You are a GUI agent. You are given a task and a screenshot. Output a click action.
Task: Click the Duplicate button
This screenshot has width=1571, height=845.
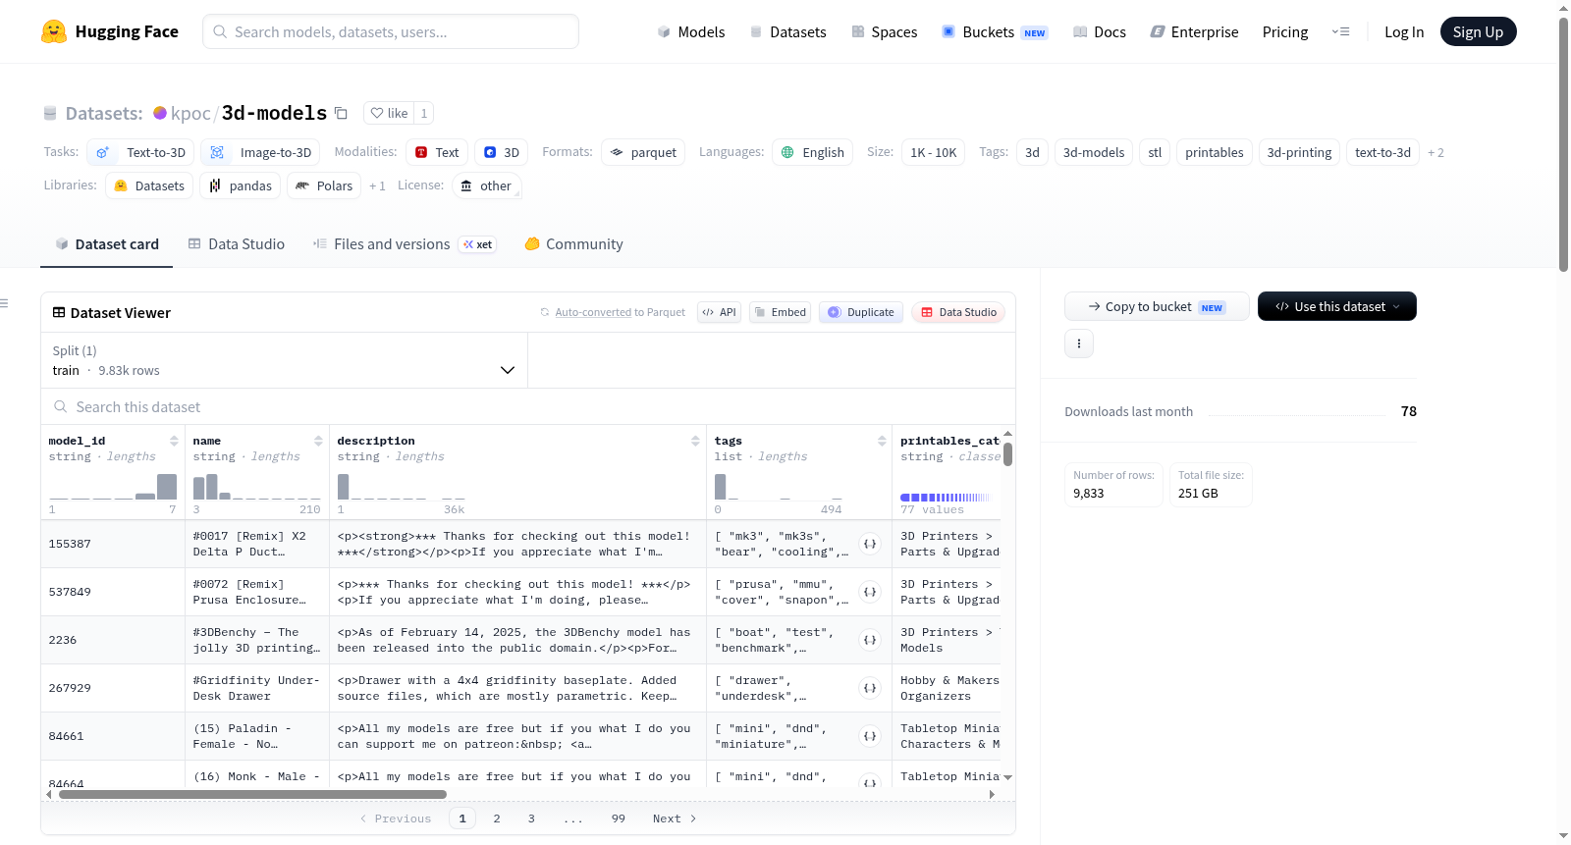point(861,312)
